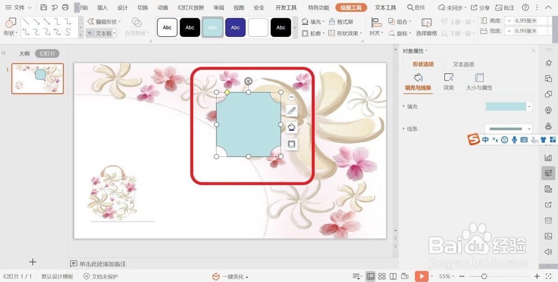
Task: Start slideshow with the orange play button
Action: click(422, 276)
